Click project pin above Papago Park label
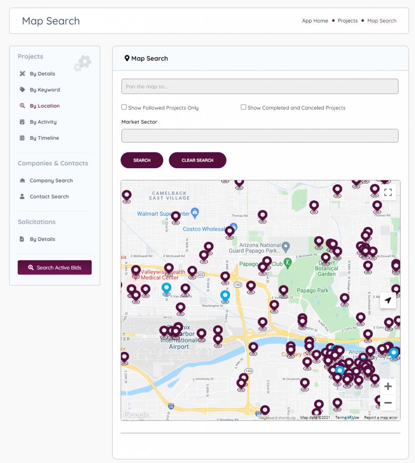The width and height of the screenshot is (415, 463). click(283, 291)
